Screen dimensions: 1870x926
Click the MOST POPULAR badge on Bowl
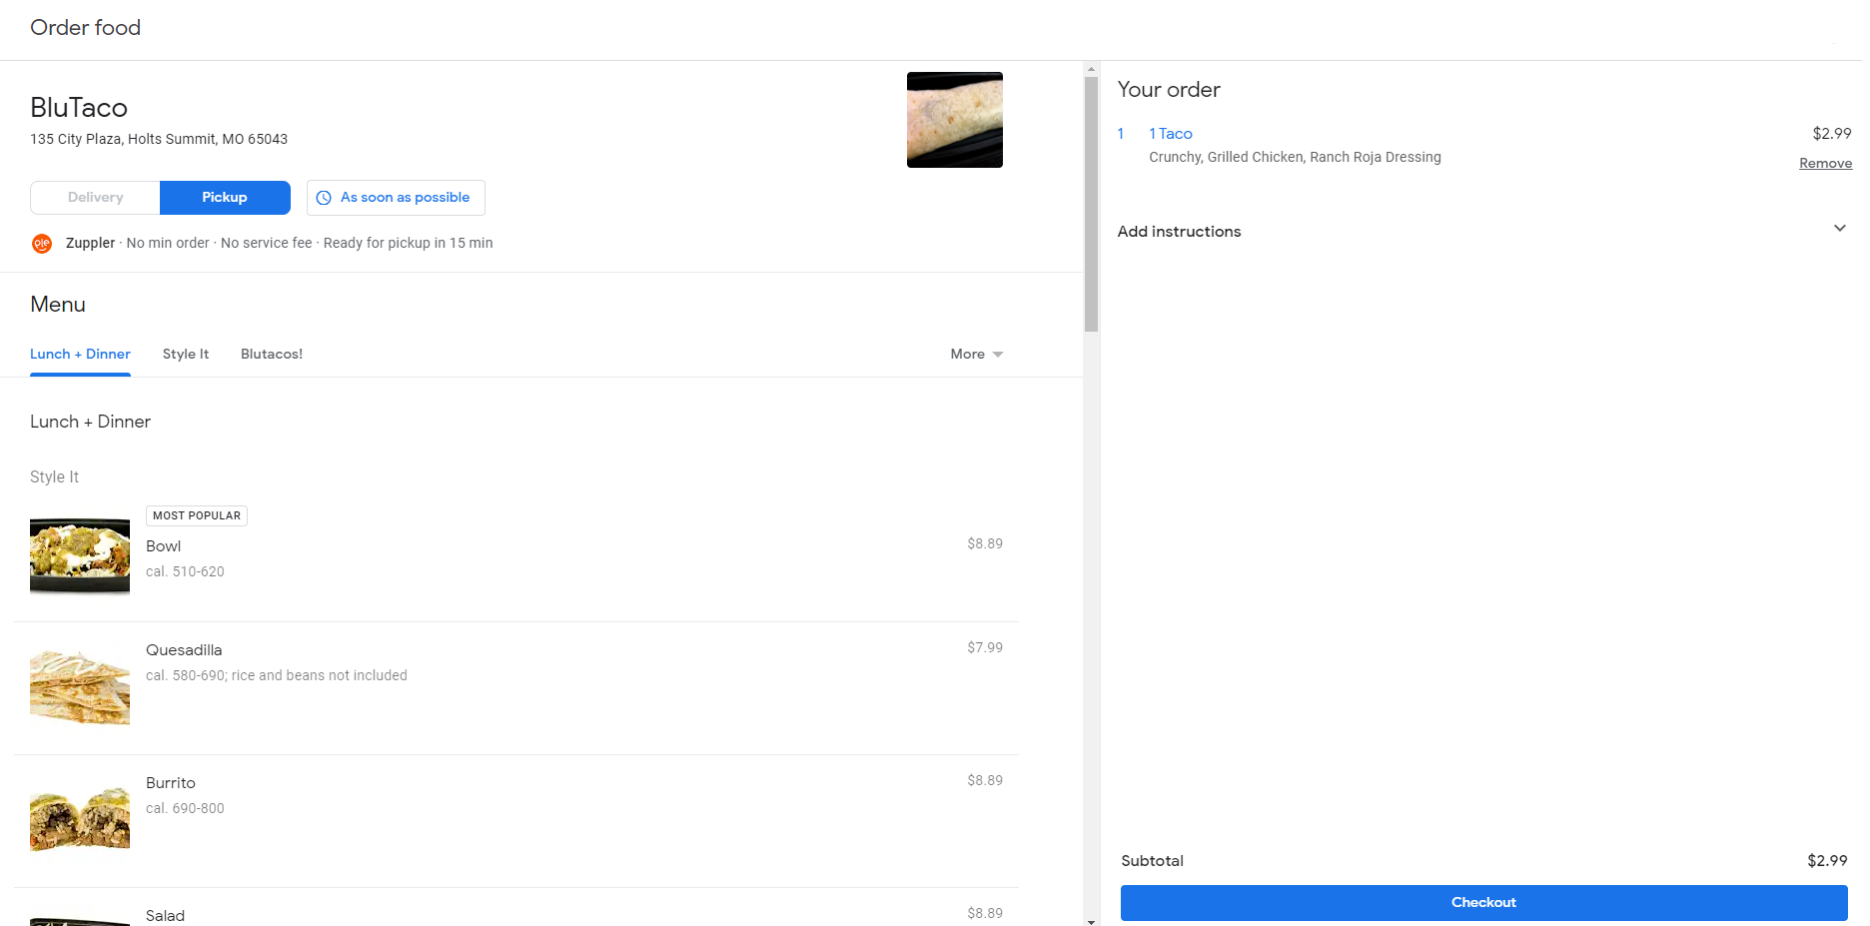click(x=197, y=515)
